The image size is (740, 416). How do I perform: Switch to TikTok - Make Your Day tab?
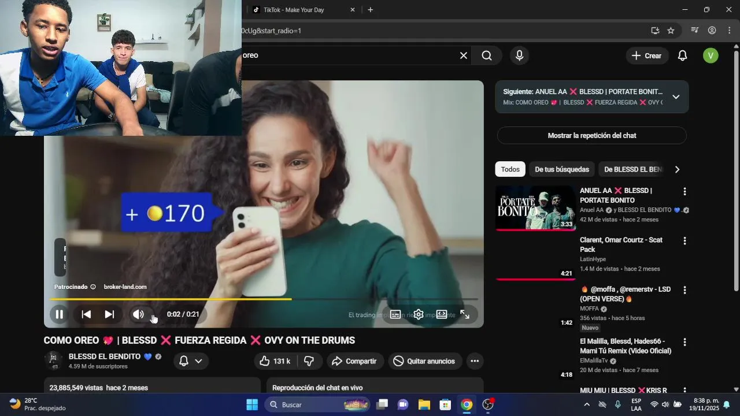[293, 10]
